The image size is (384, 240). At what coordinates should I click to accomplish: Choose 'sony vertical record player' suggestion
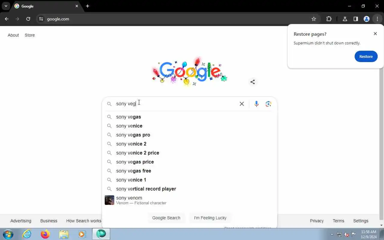click(x=190, y=189)
